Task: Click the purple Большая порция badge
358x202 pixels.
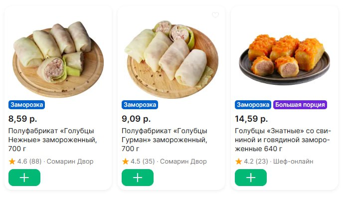Action: (300, 105)
